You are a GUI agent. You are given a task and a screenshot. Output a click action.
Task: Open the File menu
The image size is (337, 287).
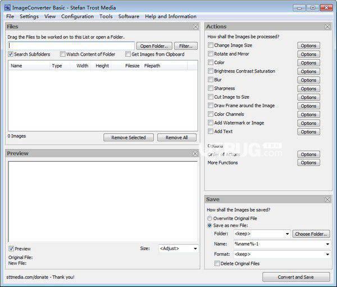coord(10,16)
